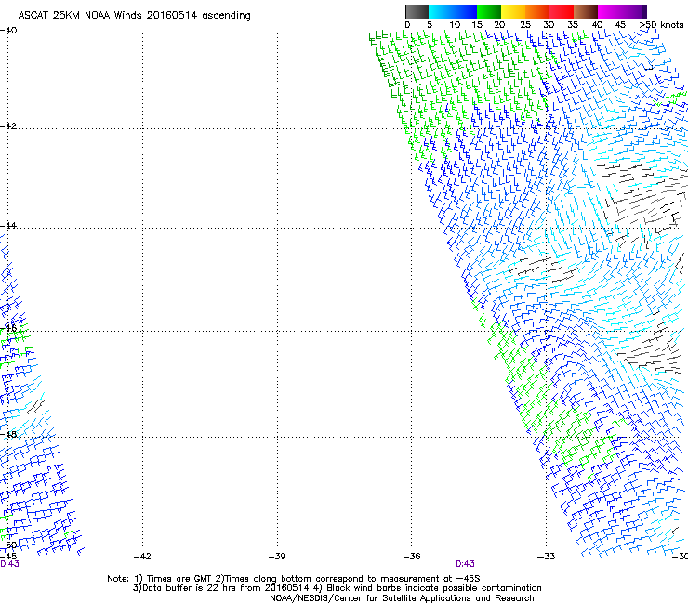Click the blue 10-15 knots legend color segment
688x604 pixels.
tap(465, 11)
